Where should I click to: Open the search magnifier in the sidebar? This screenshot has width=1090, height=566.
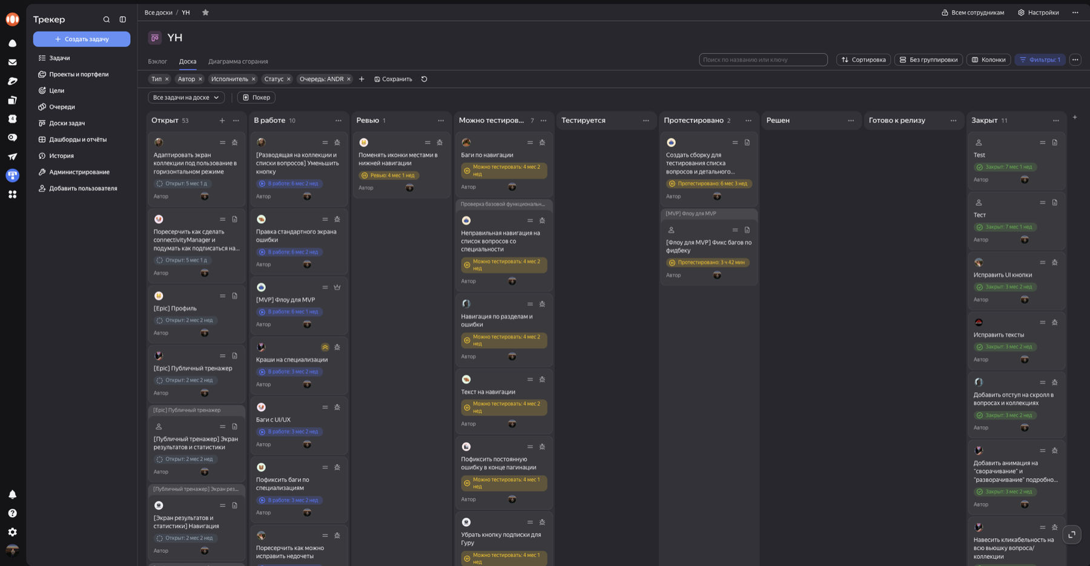point(107,19)
